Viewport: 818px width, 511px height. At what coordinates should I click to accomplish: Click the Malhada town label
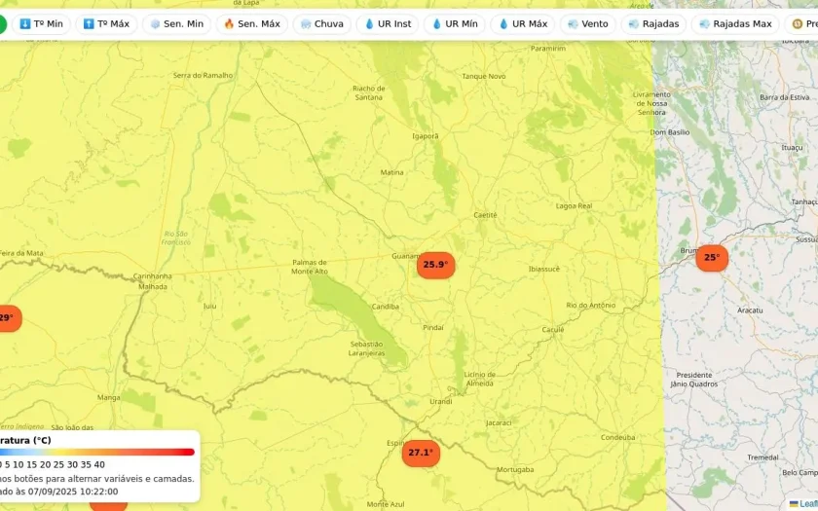153,286
